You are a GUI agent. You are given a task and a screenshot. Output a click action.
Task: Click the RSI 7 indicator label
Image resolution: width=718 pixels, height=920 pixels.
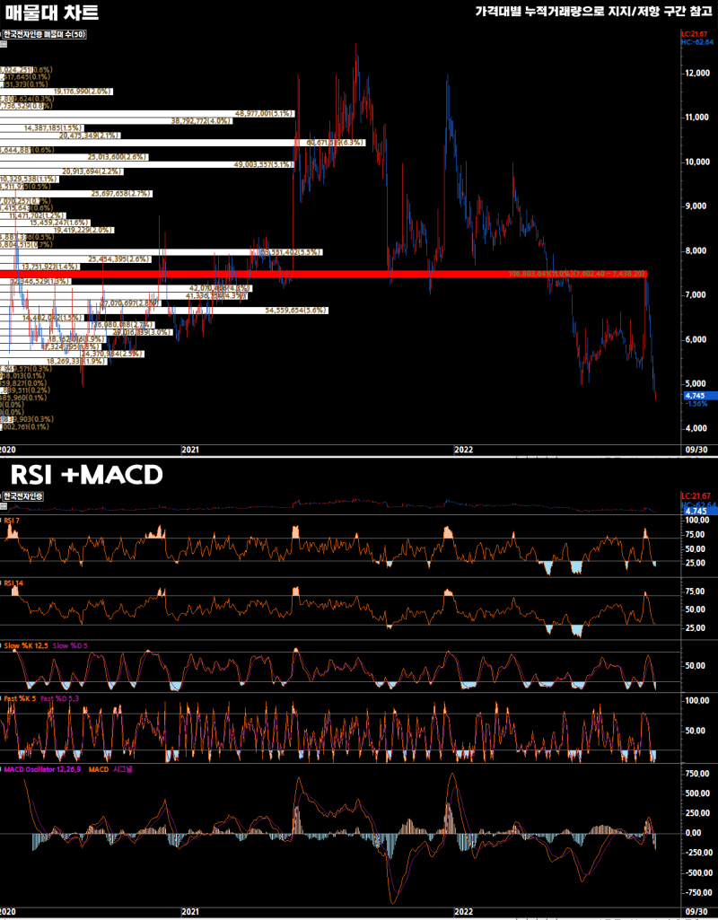click(11, 521)
